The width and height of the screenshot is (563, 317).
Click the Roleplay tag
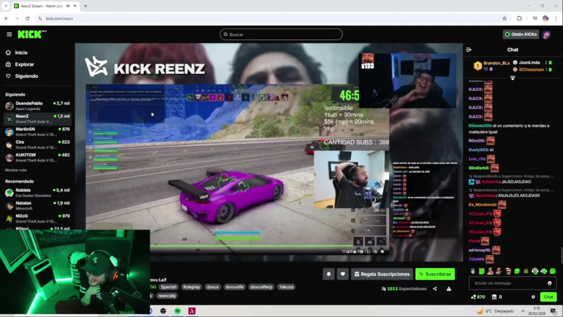191,287
